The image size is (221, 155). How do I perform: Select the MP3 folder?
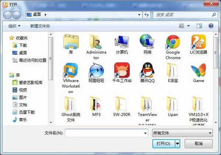click(96, 104)
